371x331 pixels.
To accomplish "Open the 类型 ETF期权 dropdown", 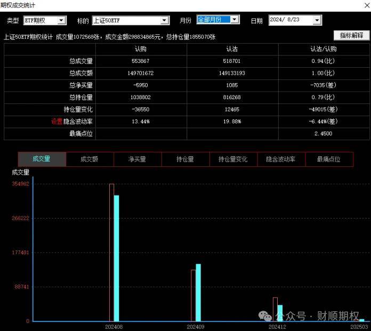I will pos(61,20).
